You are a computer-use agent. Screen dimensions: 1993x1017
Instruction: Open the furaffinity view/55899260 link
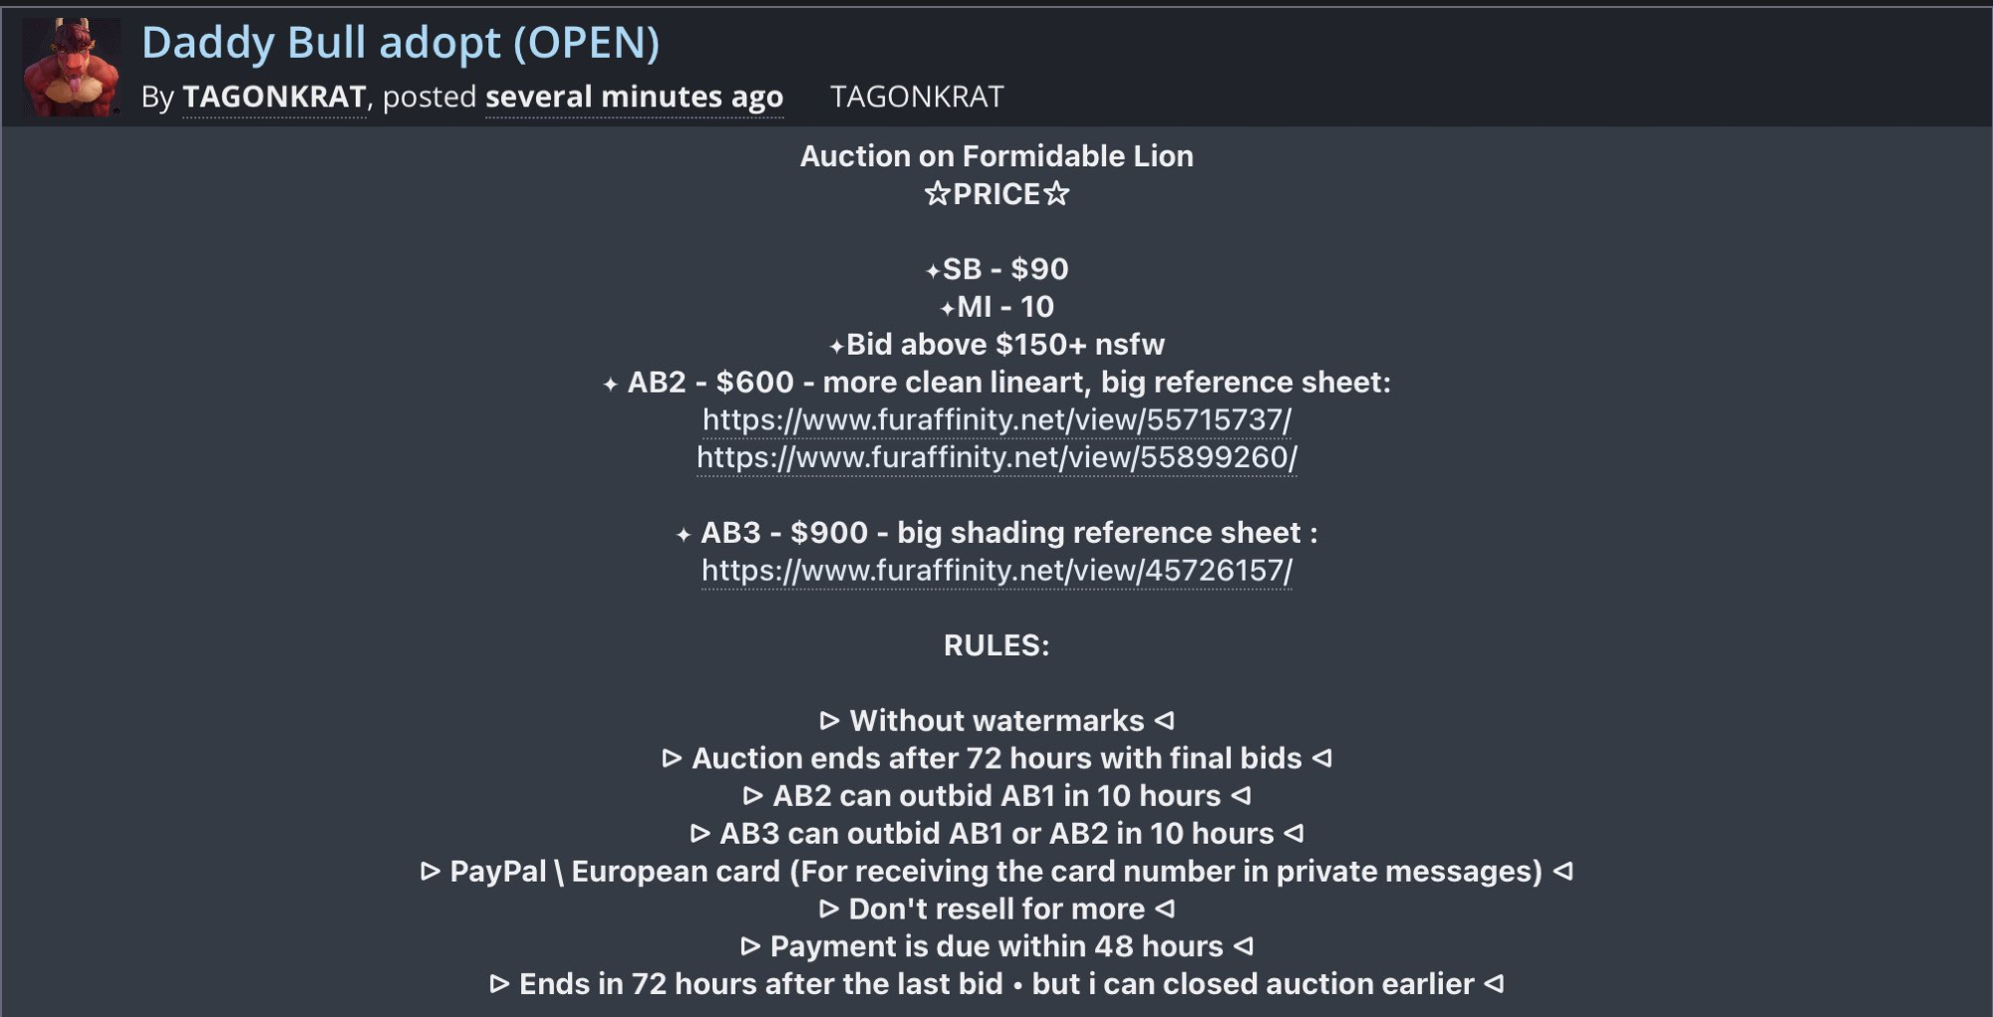coord(996,457)
